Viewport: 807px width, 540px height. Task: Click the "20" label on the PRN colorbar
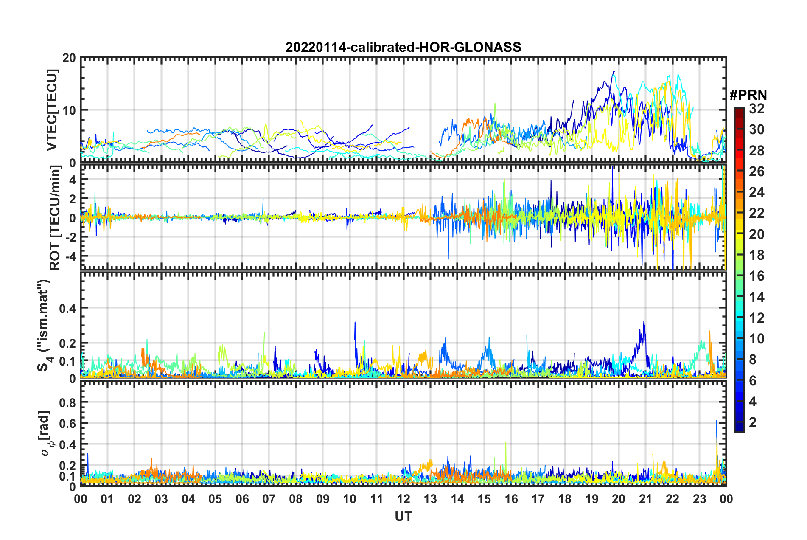point(757,234)
